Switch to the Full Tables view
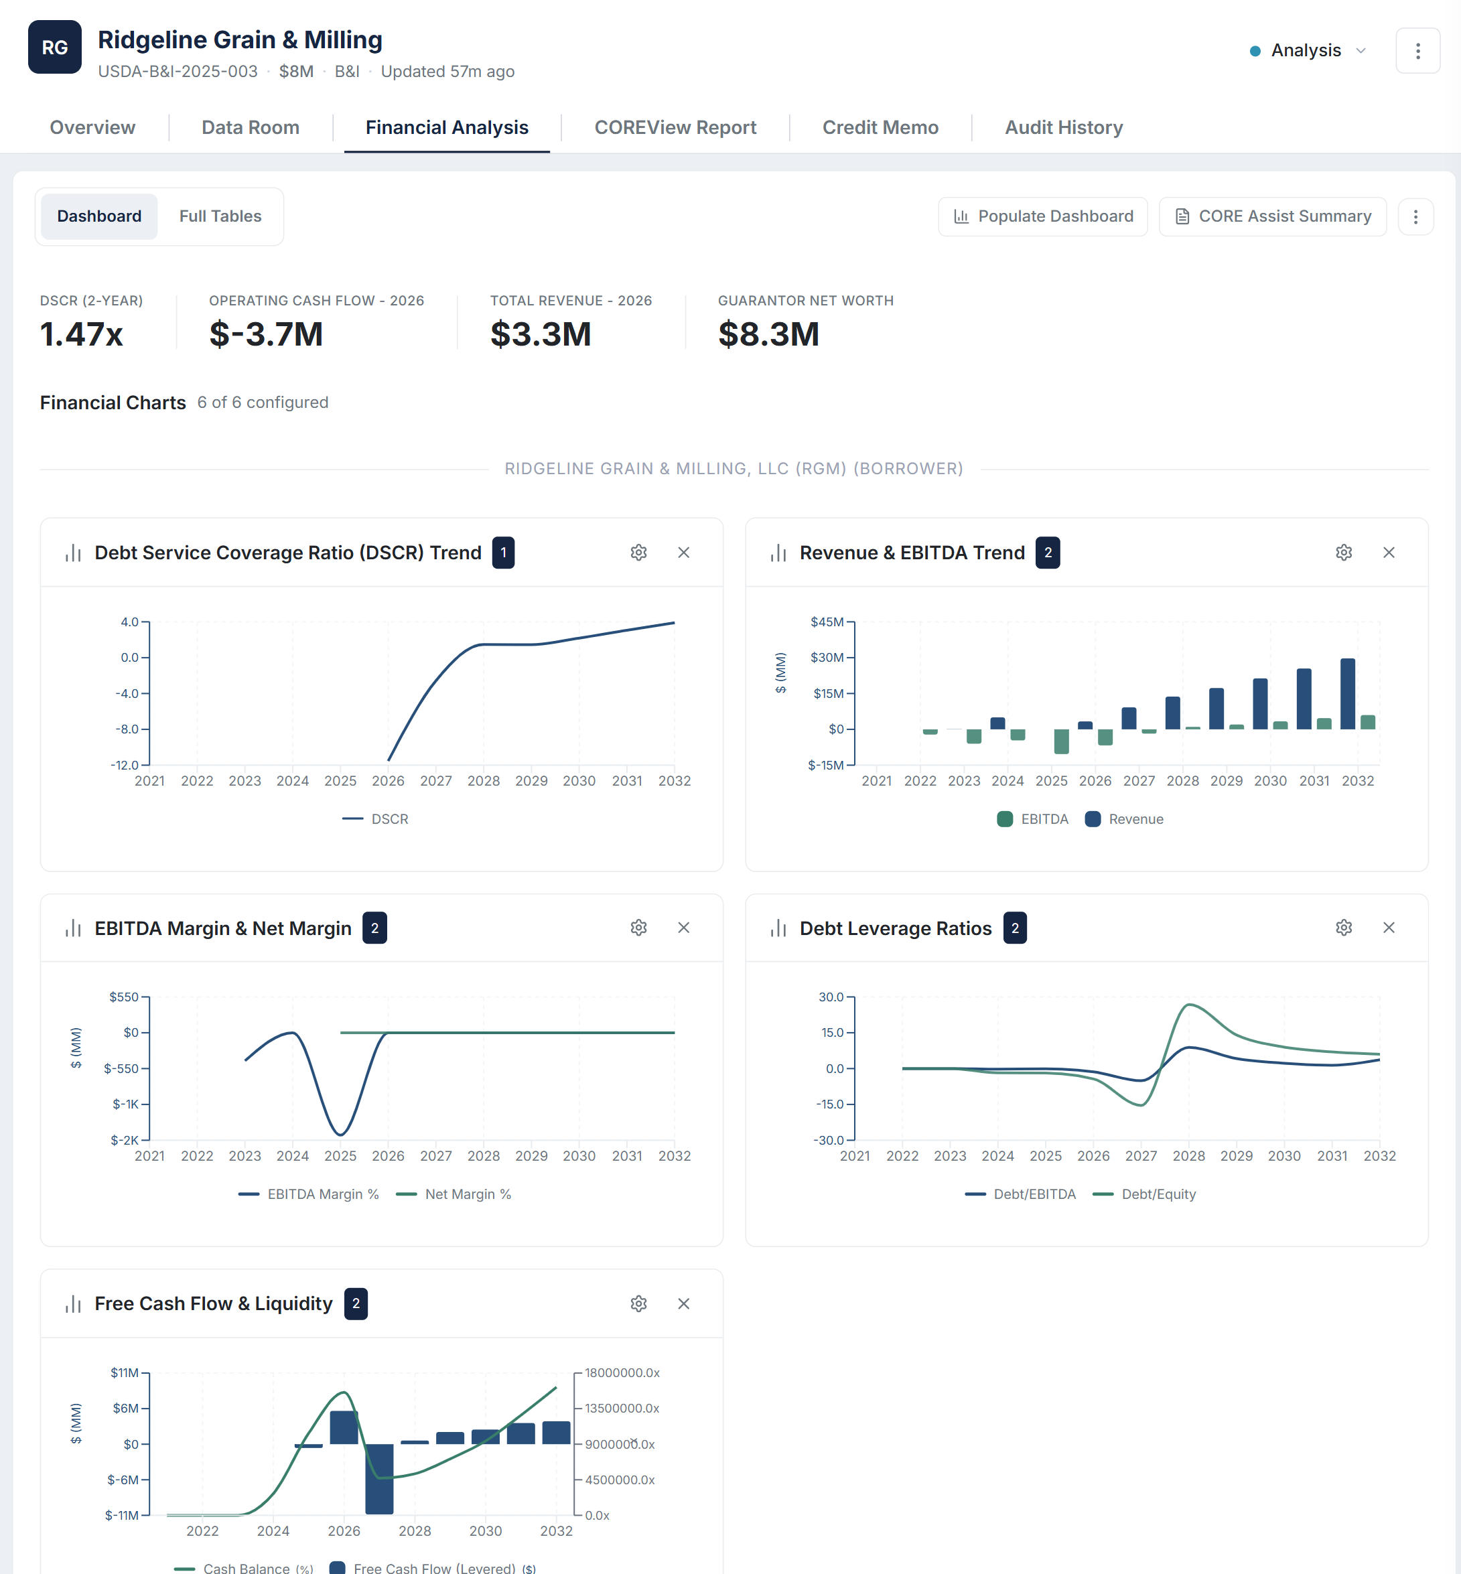This screenshot has height=1574, width=1461. [220, 216]
